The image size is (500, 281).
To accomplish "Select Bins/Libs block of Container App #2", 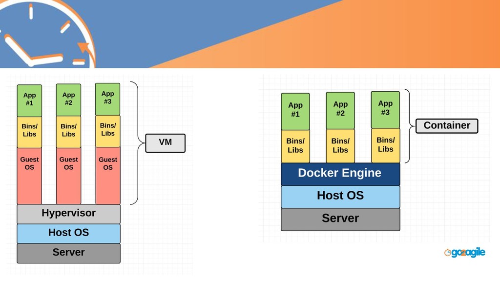I will coord(340,146).
